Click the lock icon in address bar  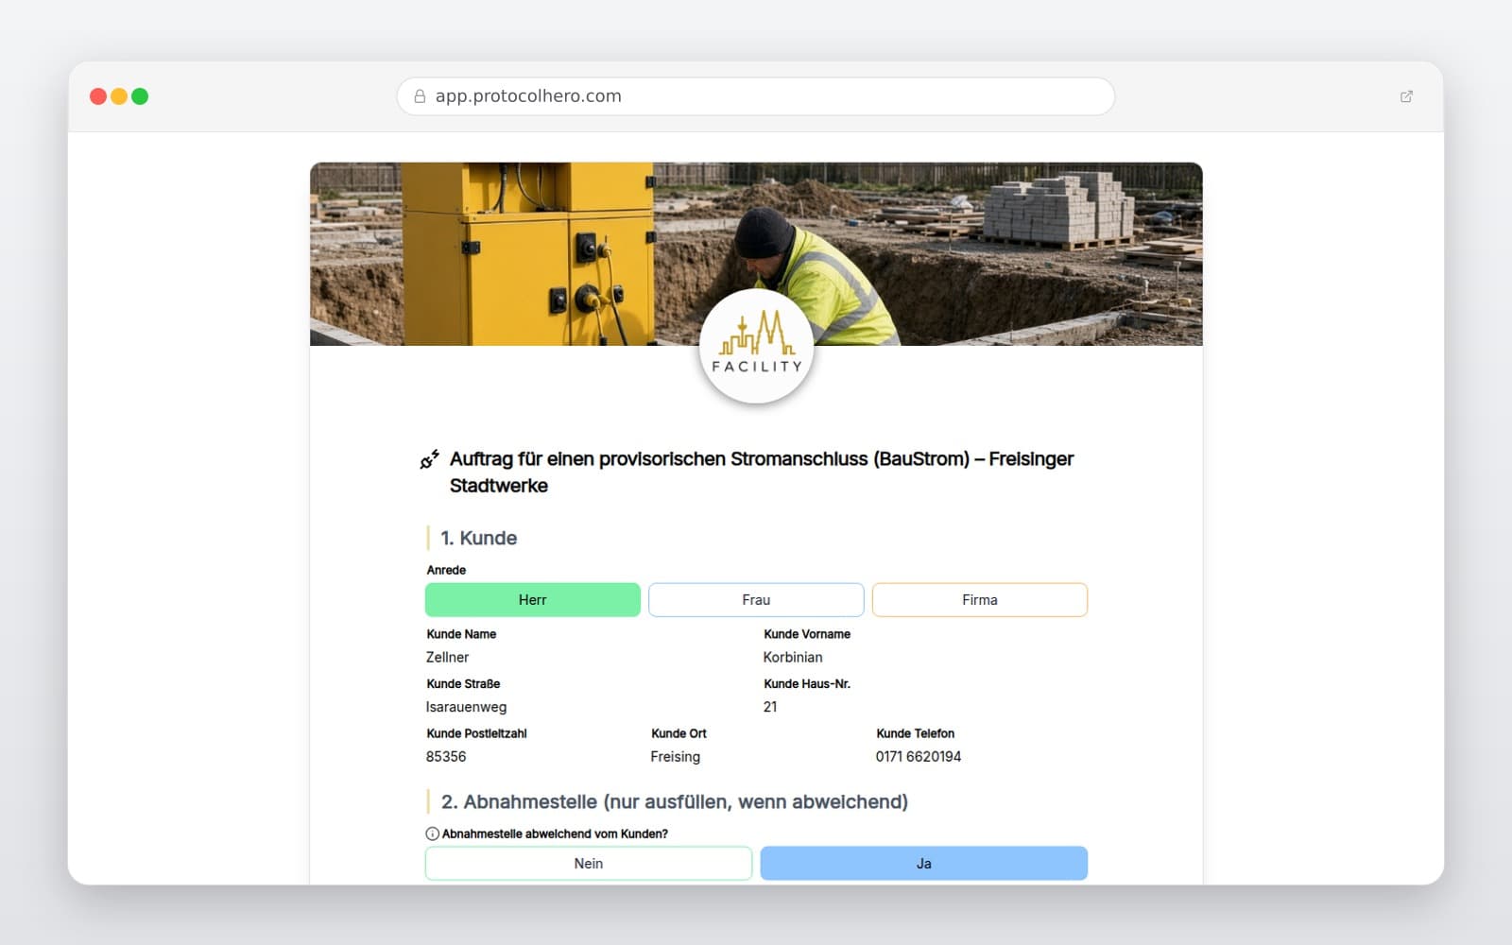(420, 96)
